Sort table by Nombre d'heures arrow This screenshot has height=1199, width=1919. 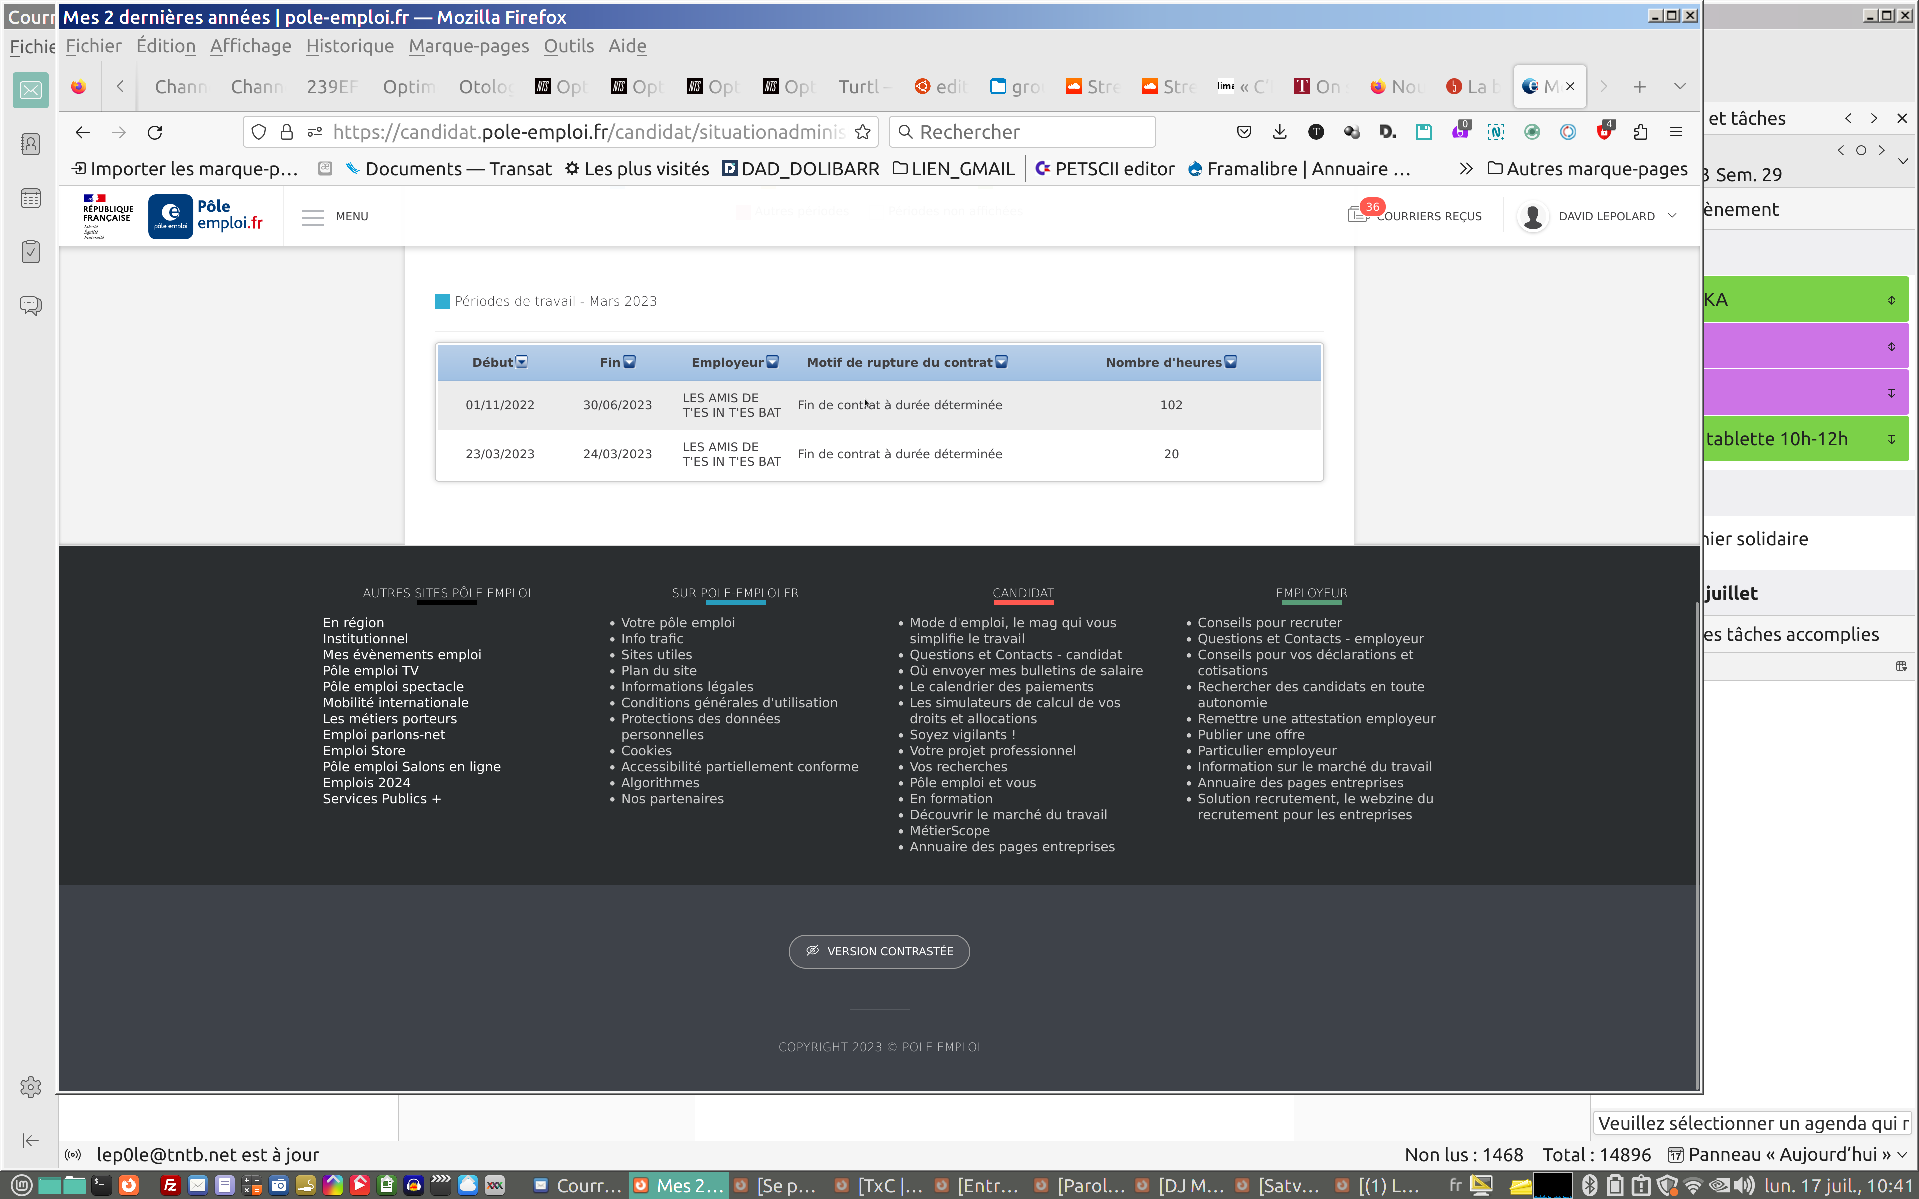point(1231,362)
